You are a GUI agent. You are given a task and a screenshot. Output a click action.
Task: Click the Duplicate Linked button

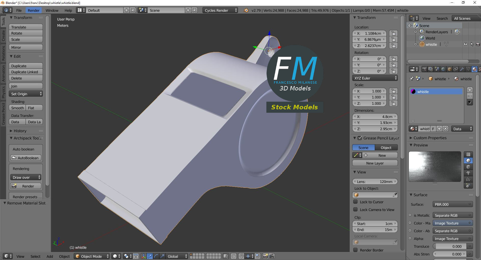pyautogui.click(x=26, y=72)
